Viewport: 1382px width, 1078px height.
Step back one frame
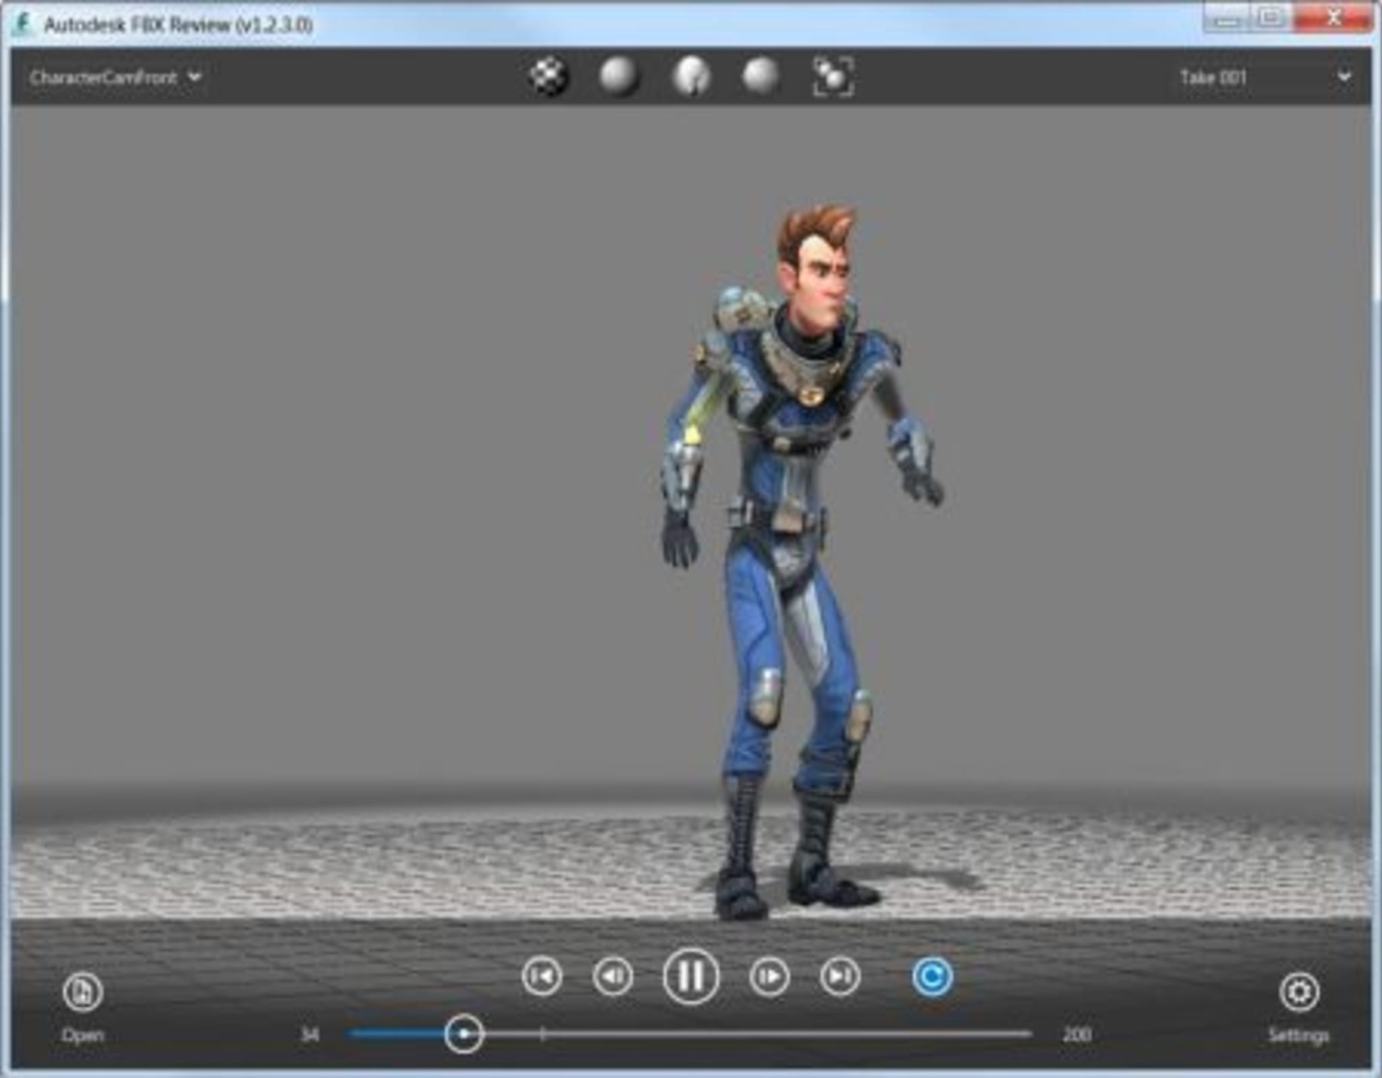(613, 976)
